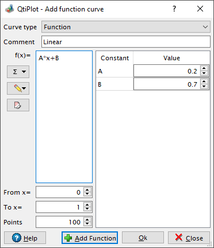This screenshot has height=248, width=214.
Task: Click the f(x) formula editor with A*x+B
Action: 64,117
